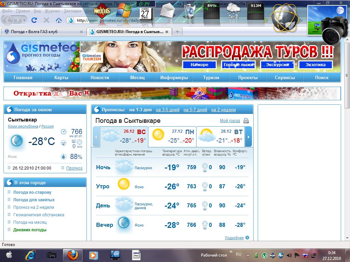Open the Файл menu
Viewport: 350px width, 262px height.
point(7,11)
